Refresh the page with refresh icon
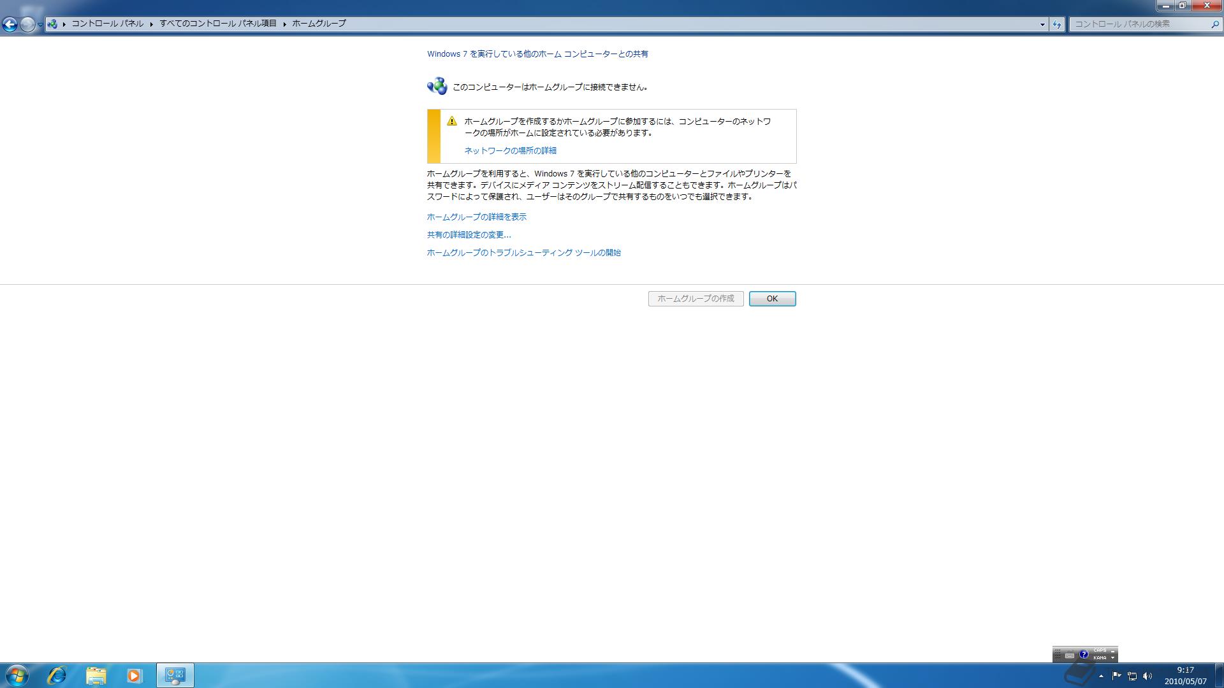The image size is (1224, 688). (x=1057, y=24)
